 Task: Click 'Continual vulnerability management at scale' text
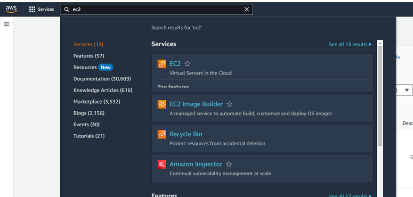pos(220,173)
